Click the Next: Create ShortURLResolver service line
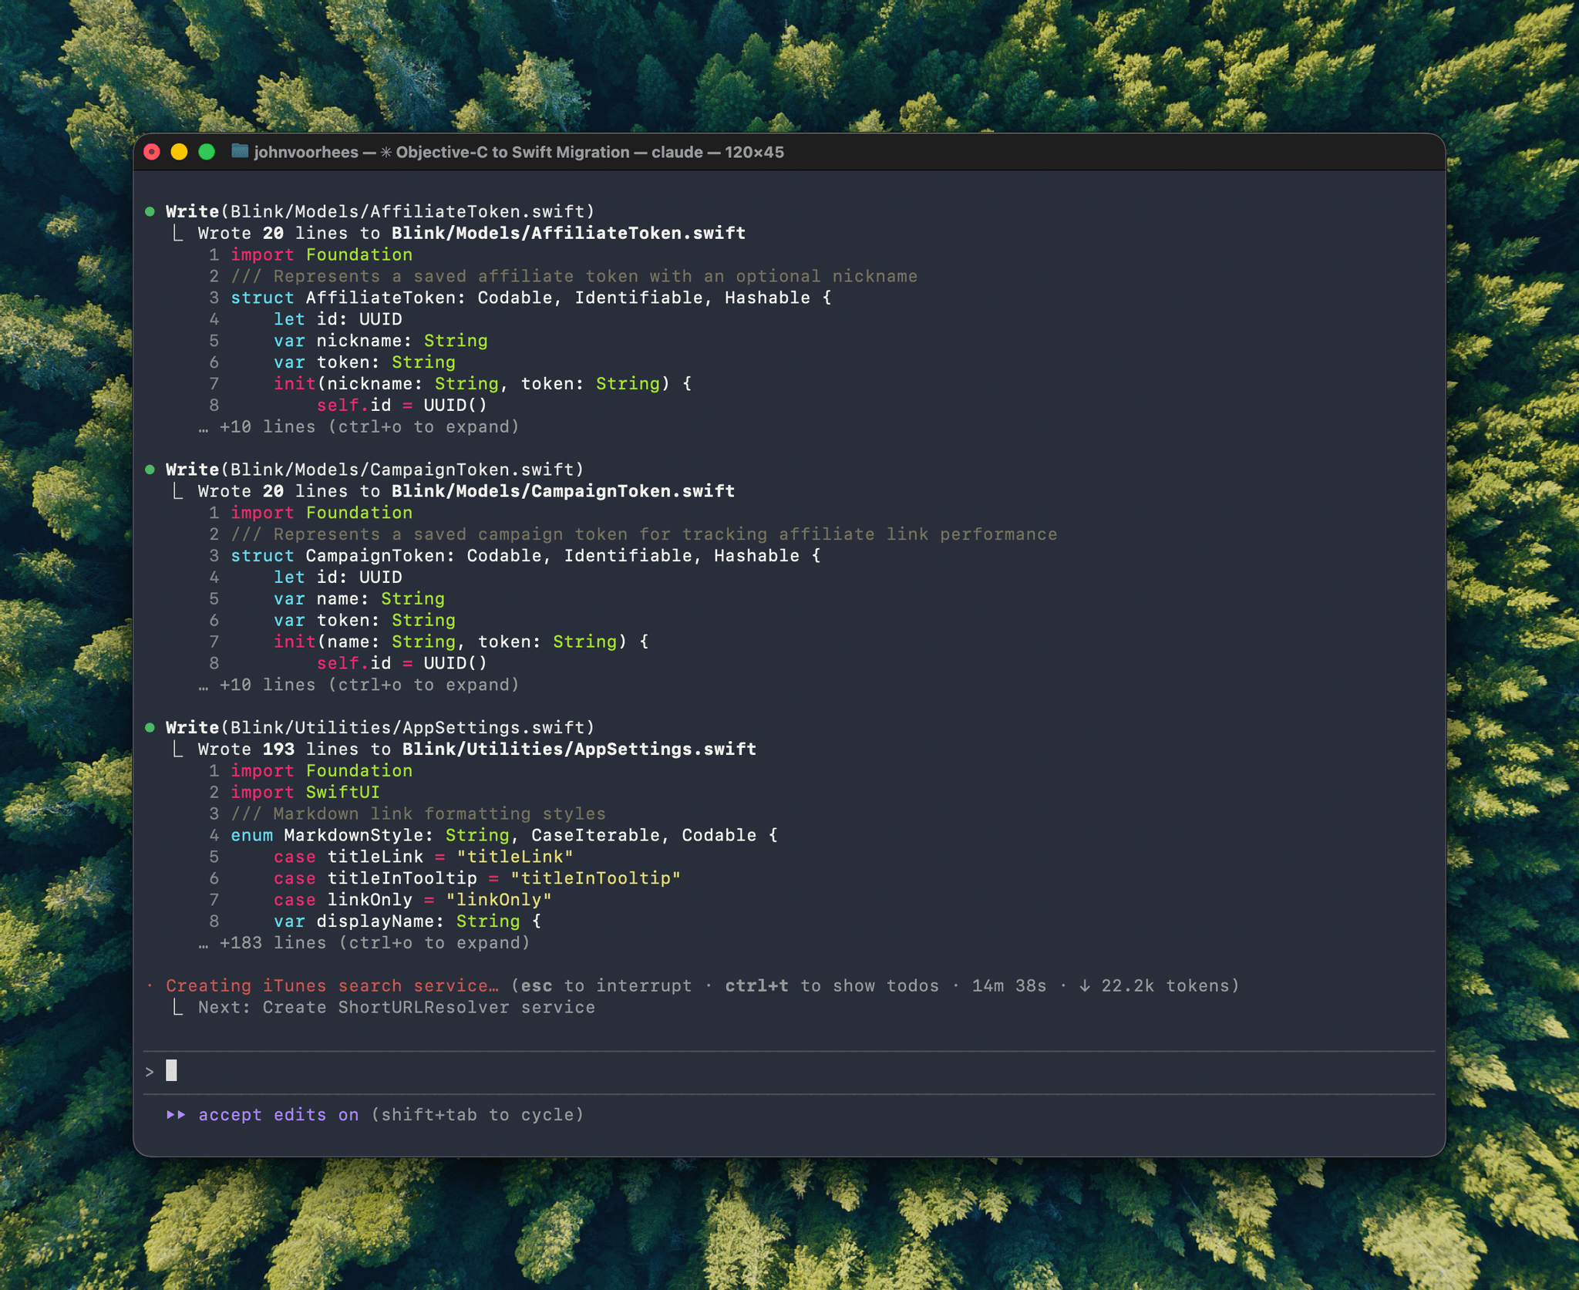 pyautogui.click(x=395, y=1007)
